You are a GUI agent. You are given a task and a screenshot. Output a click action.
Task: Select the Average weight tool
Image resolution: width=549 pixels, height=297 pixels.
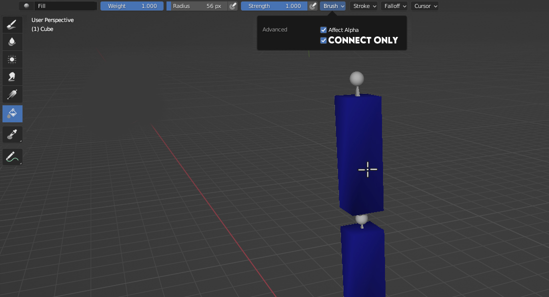pos(12,59)
